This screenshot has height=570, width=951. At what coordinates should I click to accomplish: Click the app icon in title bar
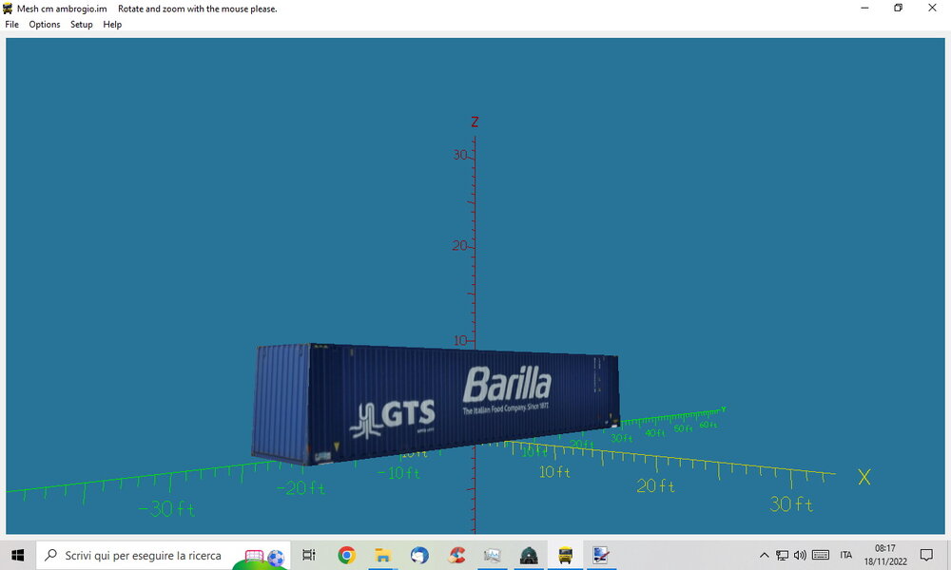8,9
